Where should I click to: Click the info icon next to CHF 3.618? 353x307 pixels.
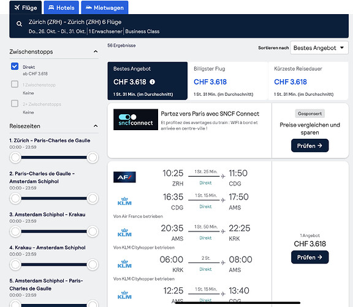(153, 82)
